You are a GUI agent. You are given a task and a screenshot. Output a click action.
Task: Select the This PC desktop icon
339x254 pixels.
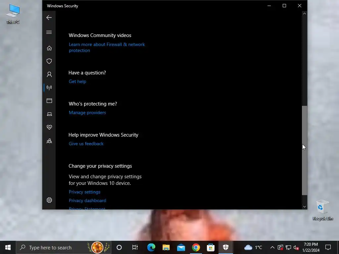click(13, 14)
